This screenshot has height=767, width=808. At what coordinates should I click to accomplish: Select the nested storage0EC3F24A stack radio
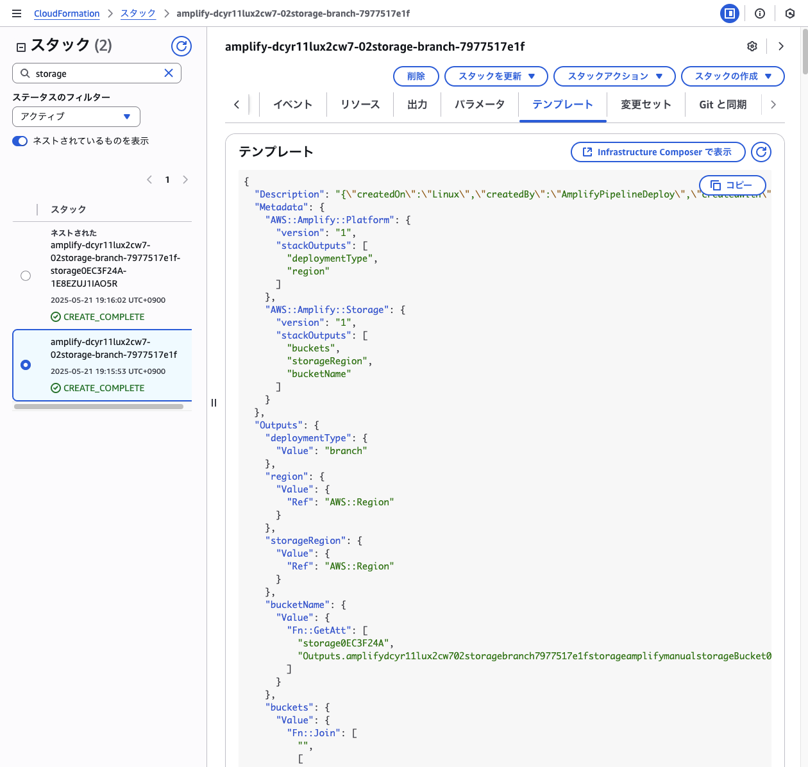pos(26,276)
